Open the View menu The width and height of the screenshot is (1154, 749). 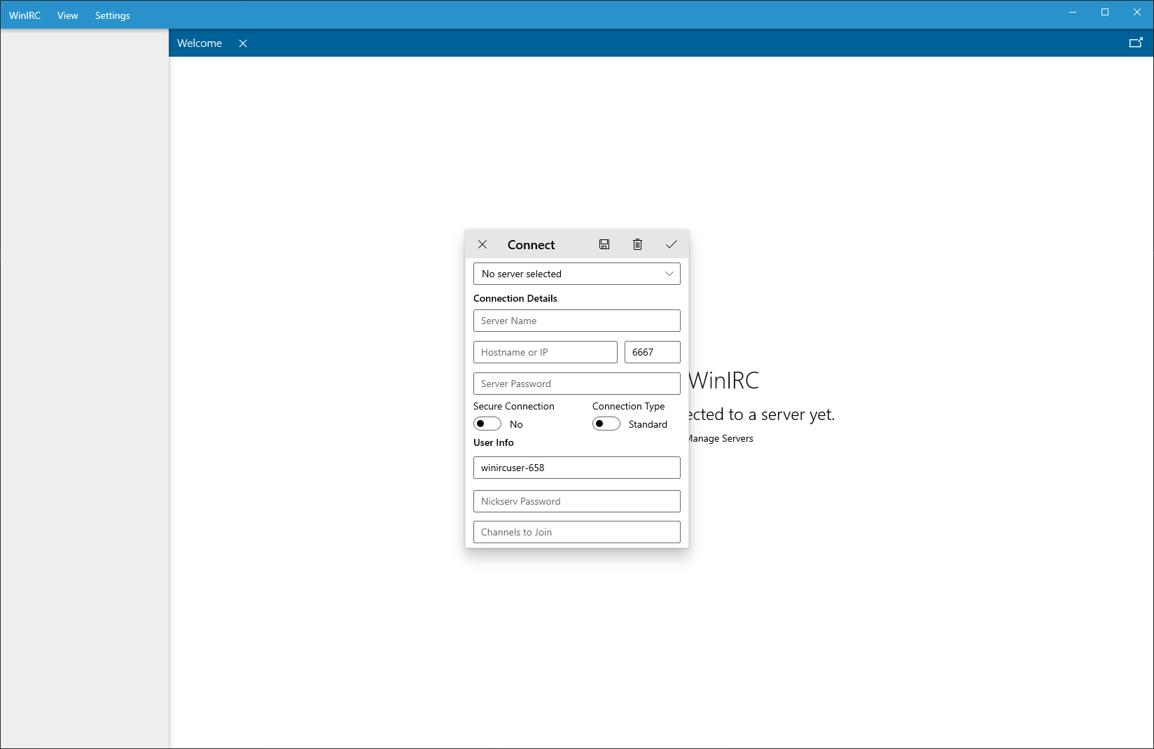(68, 15)
